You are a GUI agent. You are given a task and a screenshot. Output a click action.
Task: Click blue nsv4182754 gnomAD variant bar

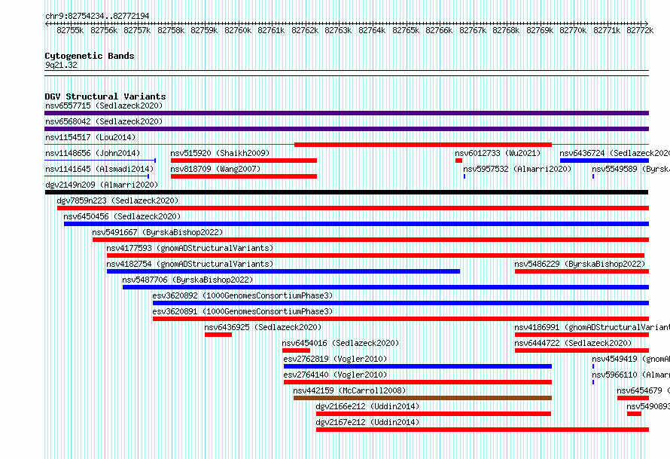tap(283, 271)
